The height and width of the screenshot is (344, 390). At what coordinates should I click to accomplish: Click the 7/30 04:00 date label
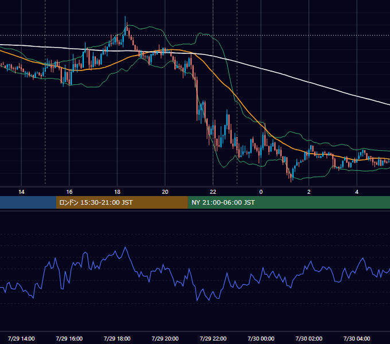tap(357, 338)
